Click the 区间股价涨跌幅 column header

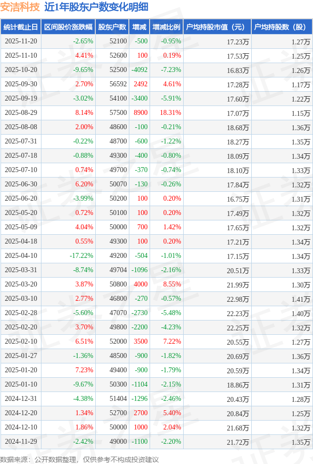[x=68, y=27]
